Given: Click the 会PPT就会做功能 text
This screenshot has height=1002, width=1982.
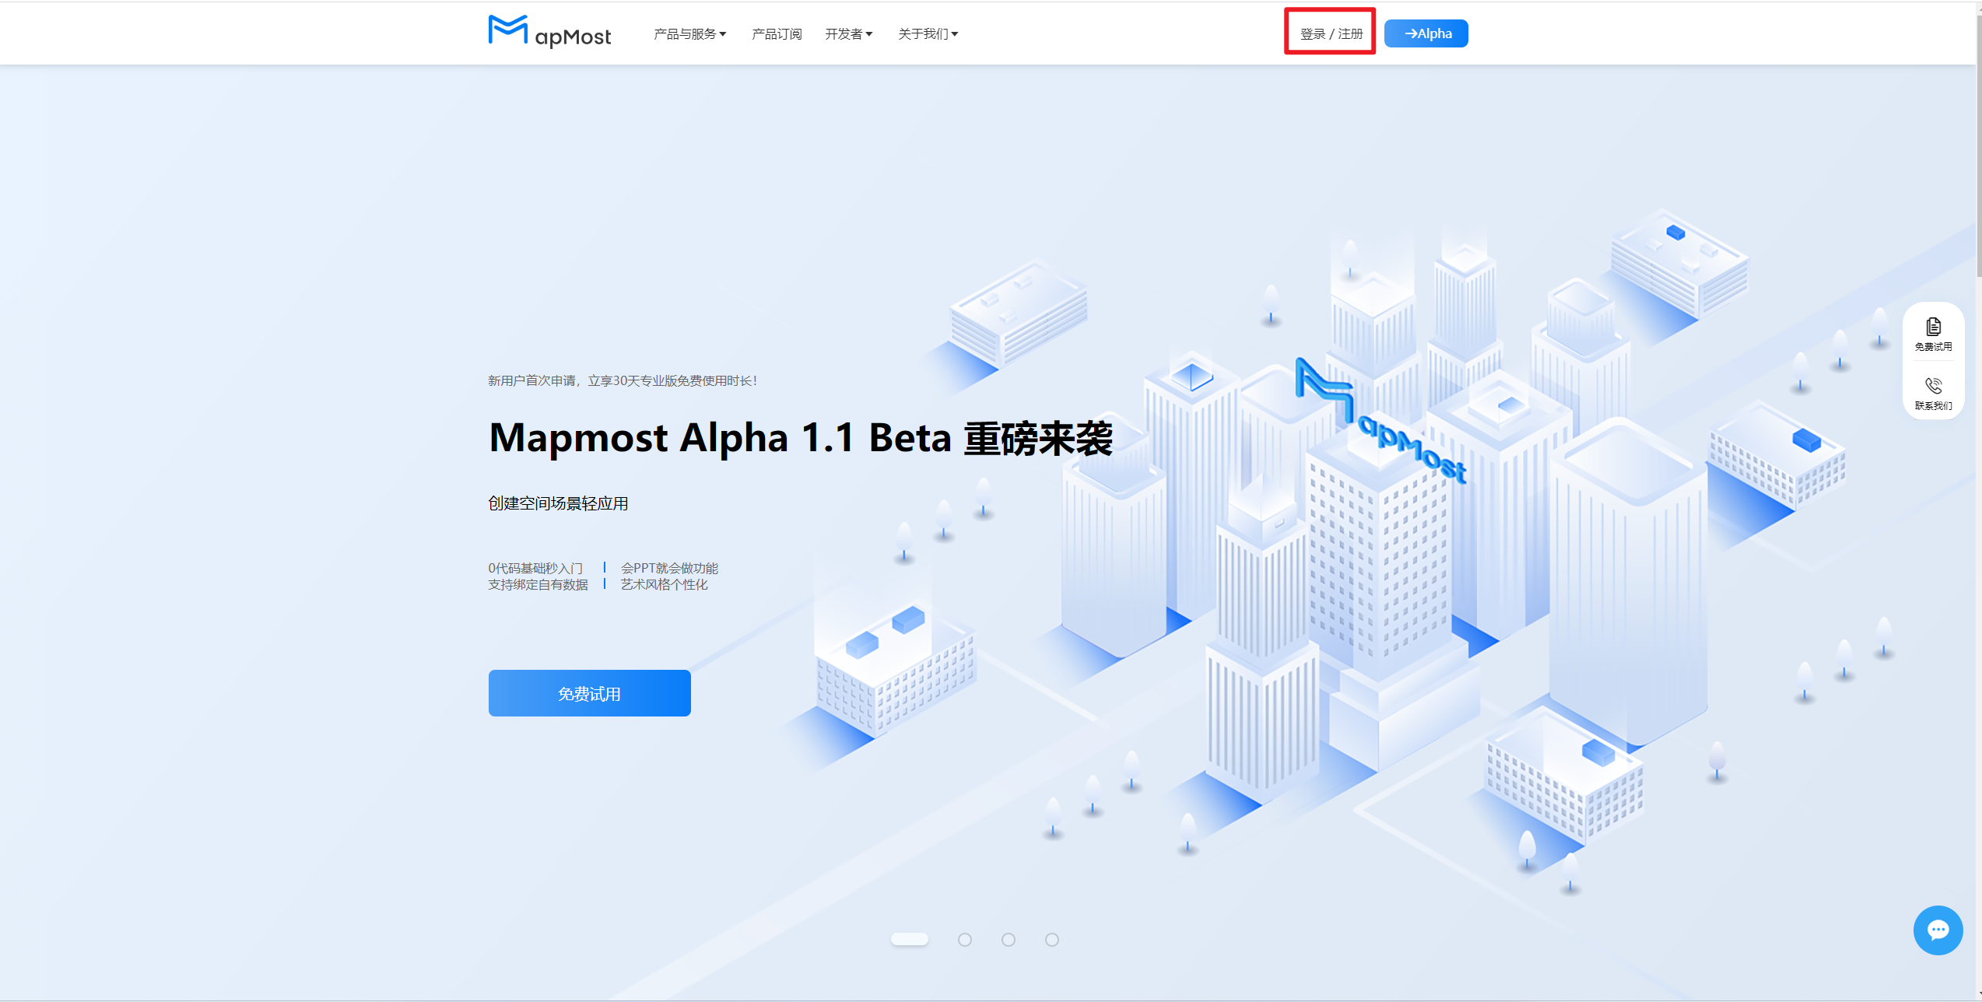Looking at the screenshot, I should coord(669,568).
